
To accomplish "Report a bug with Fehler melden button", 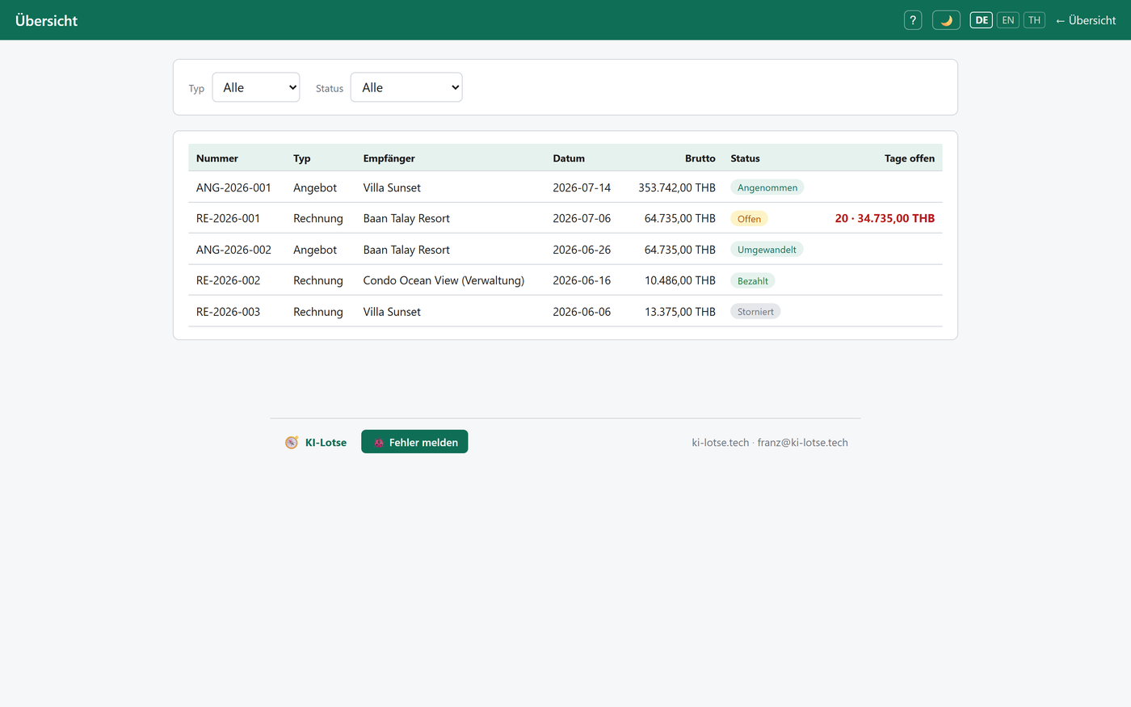I will coord(414,442).
